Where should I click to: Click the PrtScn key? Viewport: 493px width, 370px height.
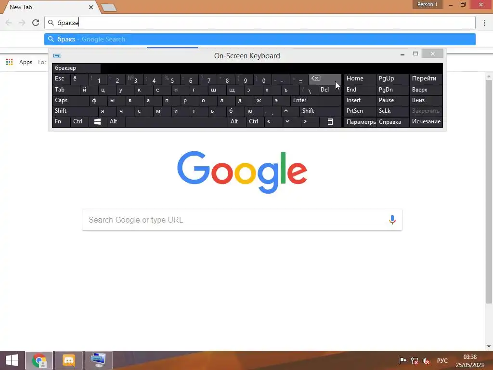click(360, 111)
